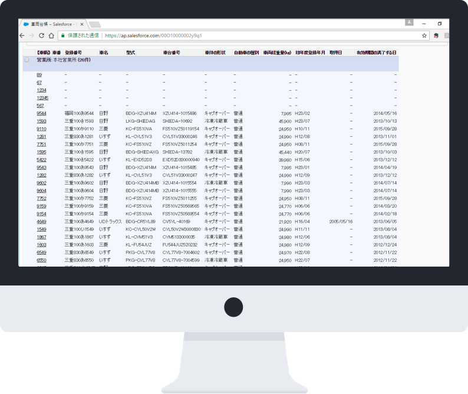The height and width of the screenshot is (394, 468).
Task: Open vehicle record 6549
Action: pos(41,252)
